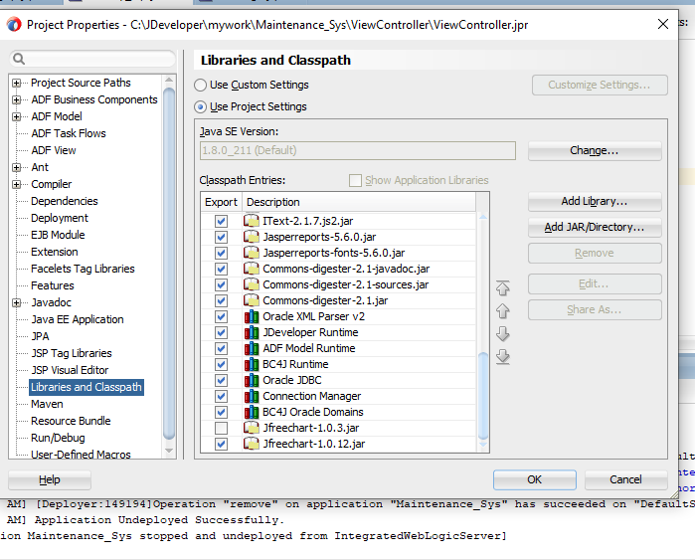Select the Oracle XML Parser v2 library icon
Image resolution: width=695 pixels, height=560 pixels.
pyautogui.click(x=252, y=316)
